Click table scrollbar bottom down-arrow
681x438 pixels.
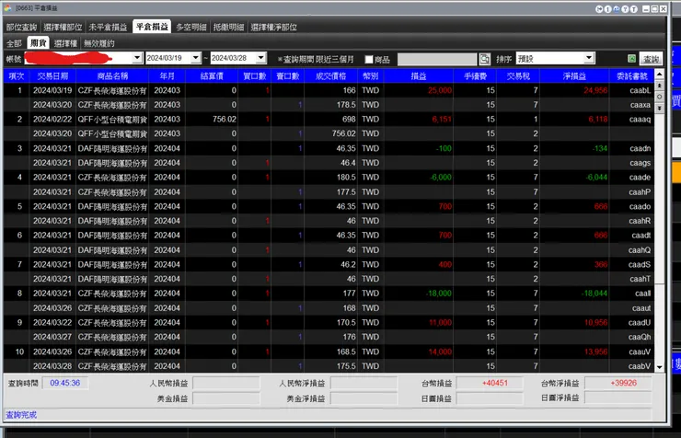click(659, 367)
